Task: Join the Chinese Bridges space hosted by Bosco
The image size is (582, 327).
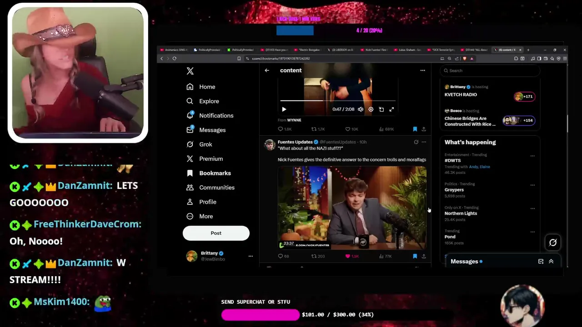Action: pos(489,119)
